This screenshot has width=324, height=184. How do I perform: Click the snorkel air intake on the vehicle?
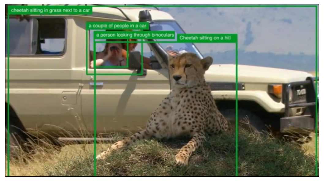click(x=145, y=16)
